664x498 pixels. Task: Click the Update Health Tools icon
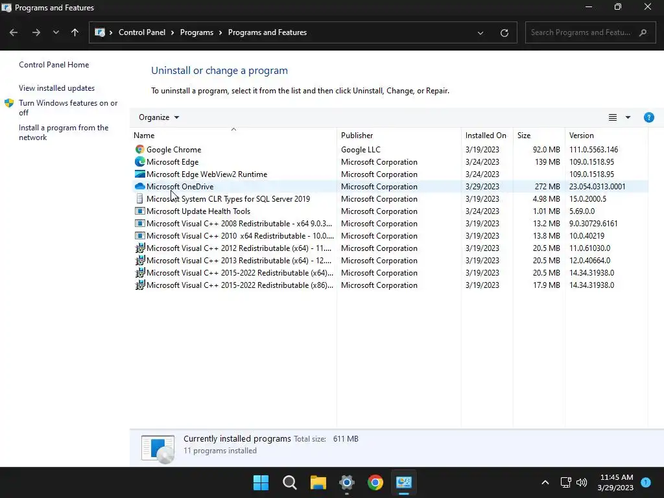140,211
